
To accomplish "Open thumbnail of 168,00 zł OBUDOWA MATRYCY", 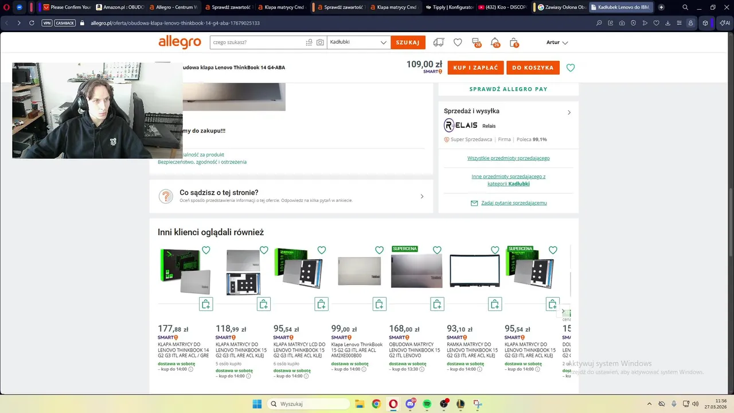I will coord(416,271).
